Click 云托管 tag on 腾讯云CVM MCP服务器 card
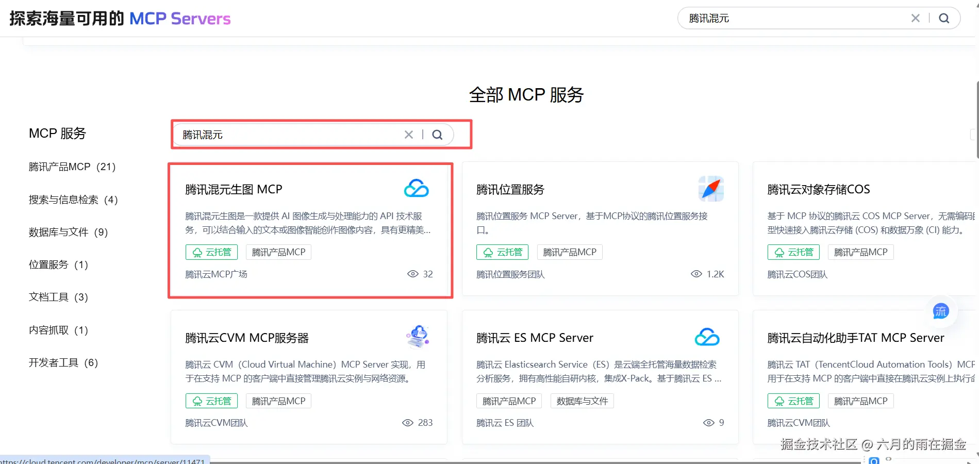This screenshot has width=979, height=464. click(212, 401)
